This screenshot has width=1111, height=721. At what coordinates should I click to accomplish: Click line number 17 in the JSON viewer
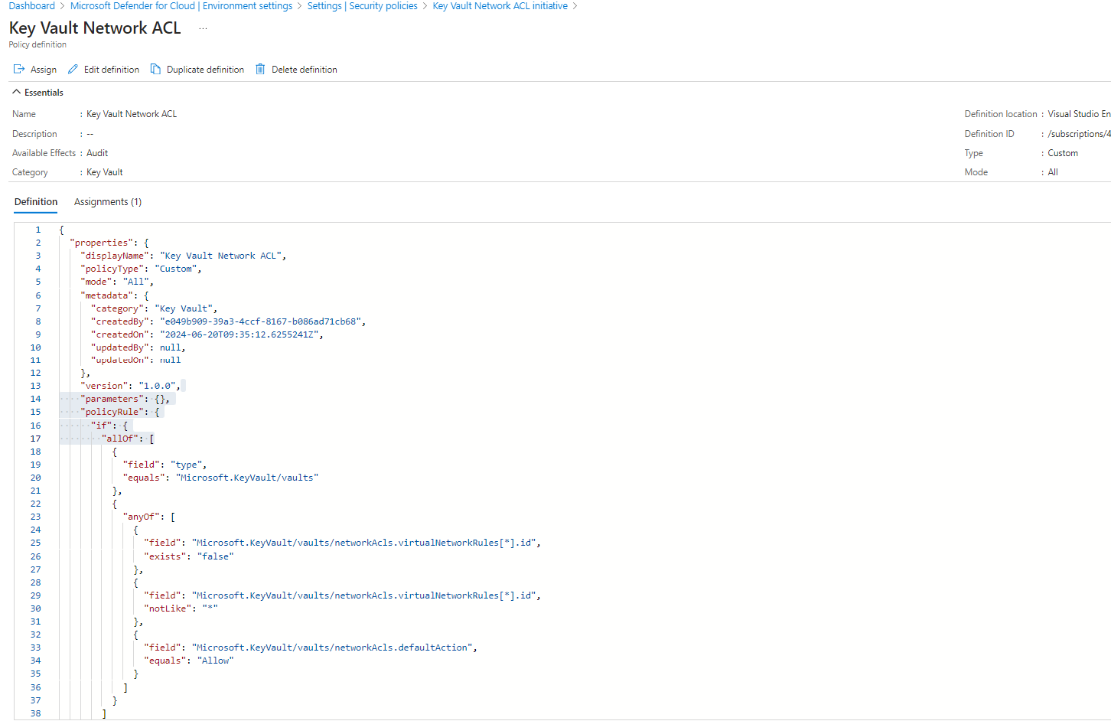[35, 438]
